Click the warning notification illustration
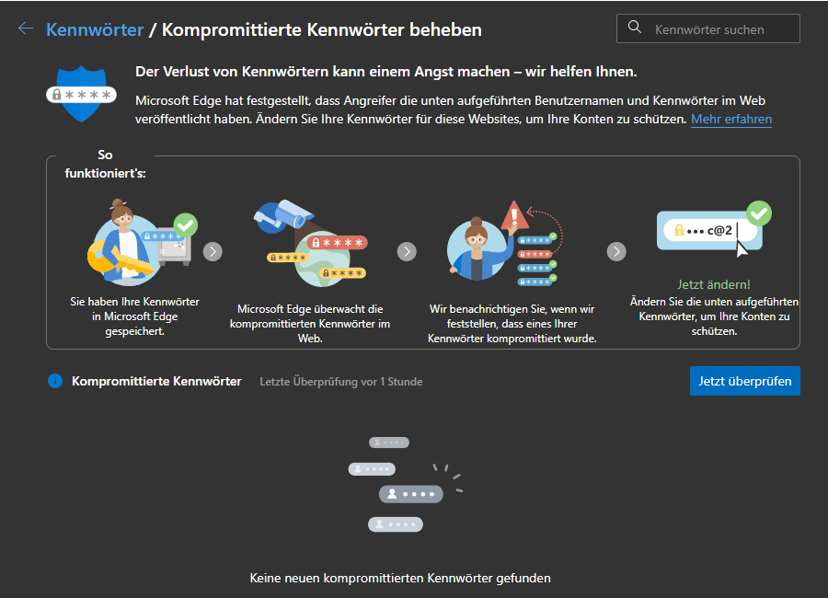The width and height of the screenshot is (828, 598). [502, 243]
